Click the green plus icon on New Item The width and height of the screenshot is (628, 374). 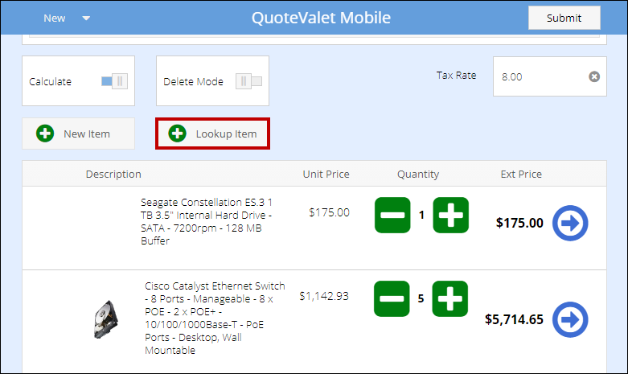point(45,134)
